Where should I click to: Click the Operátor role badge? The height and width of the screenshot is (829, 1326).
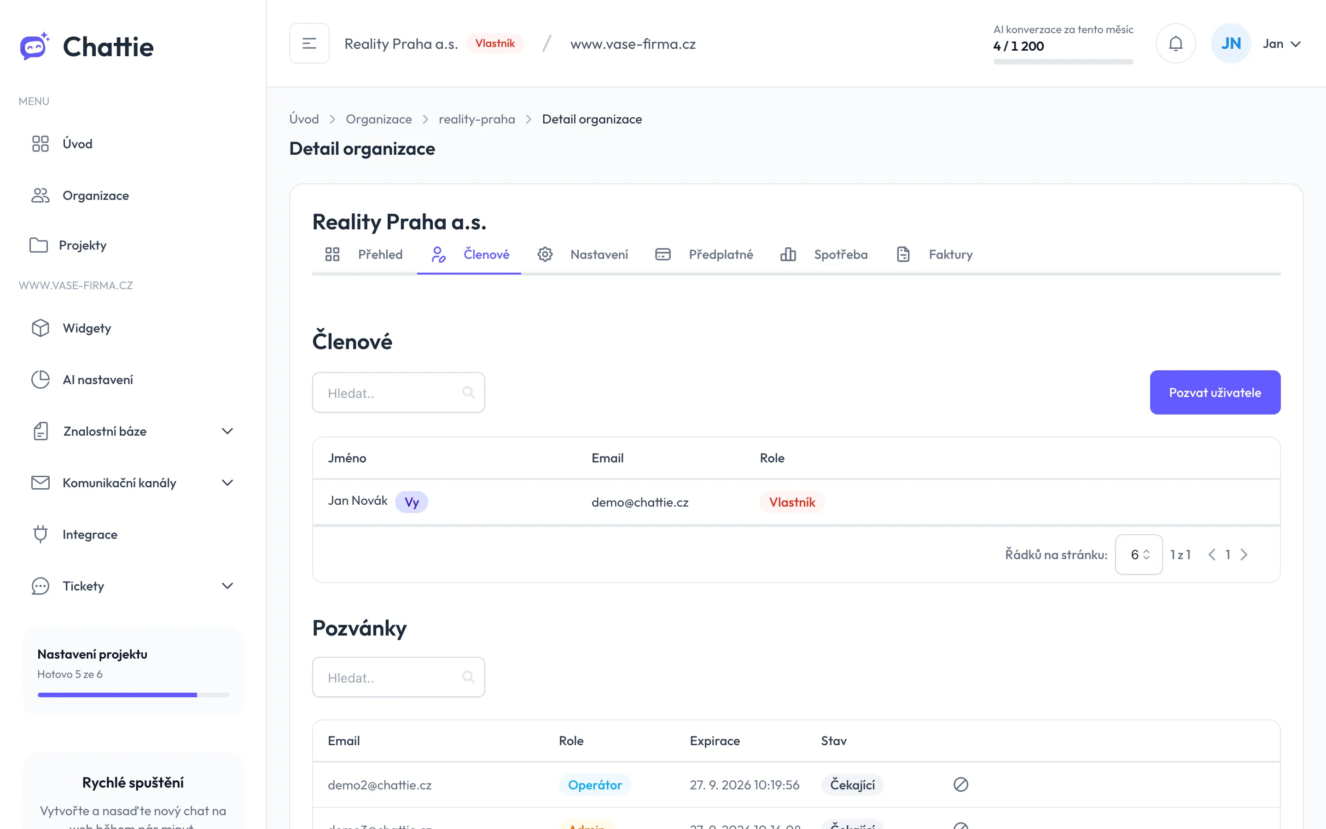(x=594, y=785)
